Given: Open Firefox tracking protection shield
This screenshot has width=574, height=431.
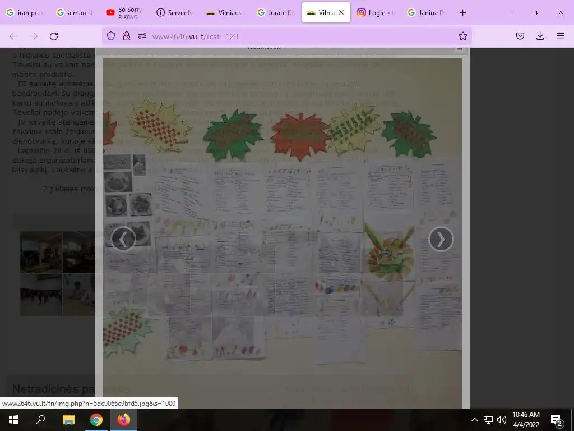Looking at the screenshot, I should click(111, 36).
